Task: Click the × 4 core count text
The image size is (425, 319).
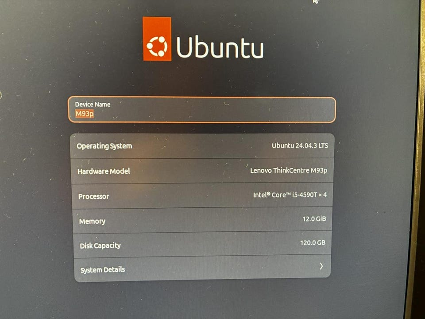Action: 323,195
